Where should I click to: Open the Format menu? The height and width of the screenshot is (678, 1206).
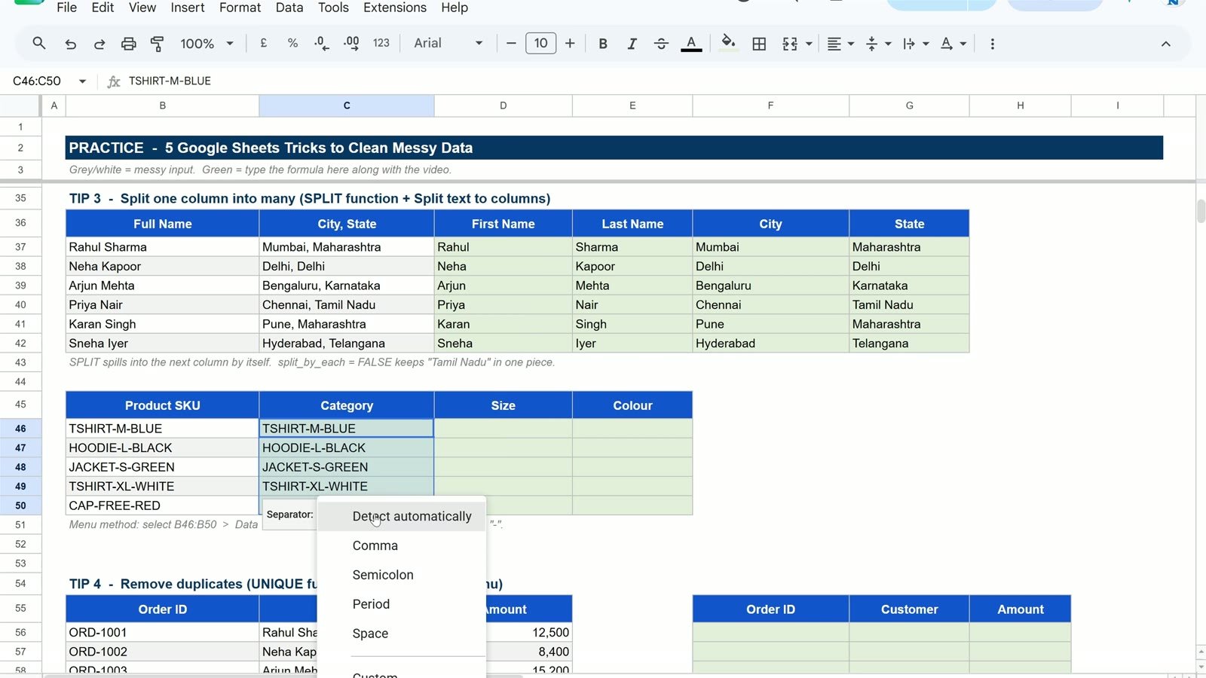(240, 8)
